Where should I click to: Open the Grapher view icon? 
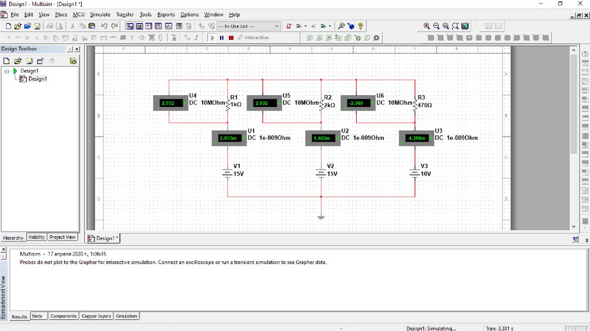pos(169,26)
